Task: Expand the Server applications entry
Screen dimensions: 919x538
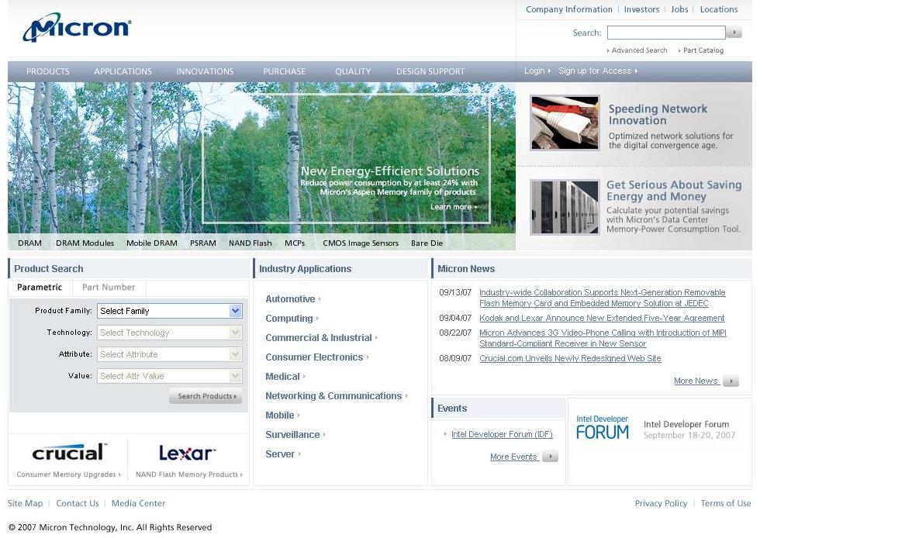Action: 283,454
